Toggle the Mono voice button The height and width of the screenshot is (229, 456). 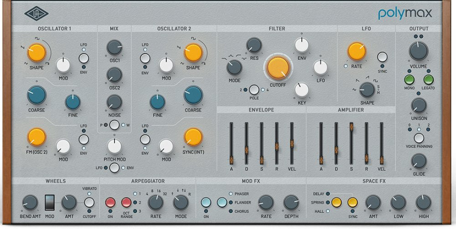pyautogui.click(x=409, y=79)
